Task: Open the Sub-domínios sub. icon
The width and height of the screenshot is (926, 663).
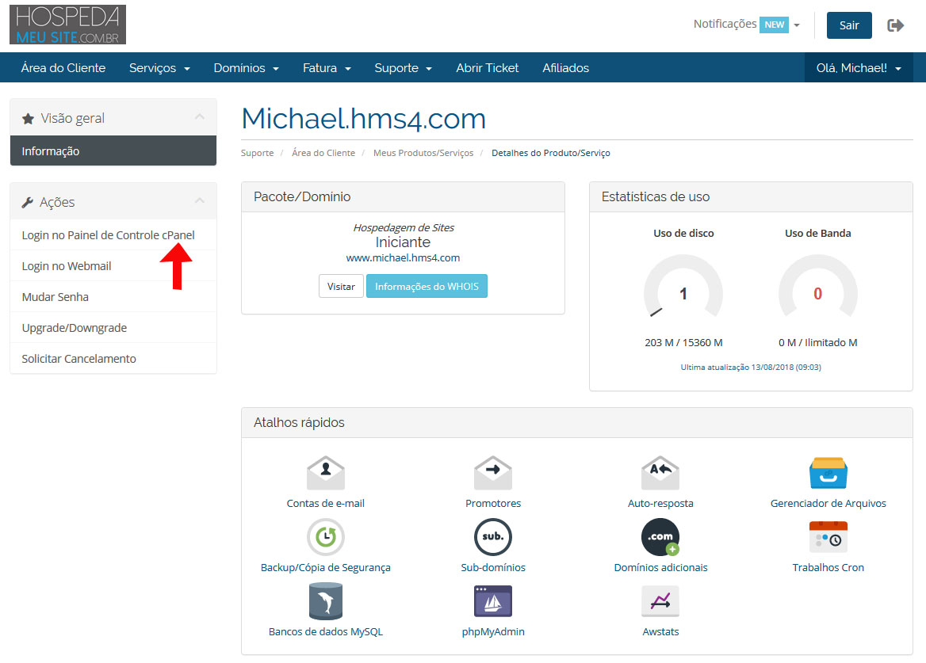Action: click(493, 537)
